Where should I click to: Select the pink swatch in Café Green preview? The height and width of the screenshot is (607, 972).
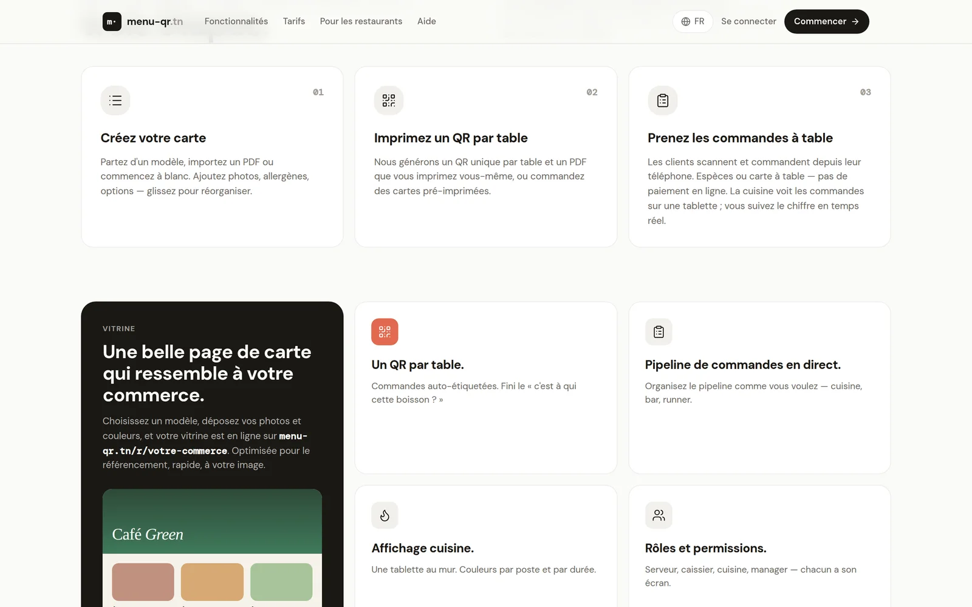pos(143,582)
